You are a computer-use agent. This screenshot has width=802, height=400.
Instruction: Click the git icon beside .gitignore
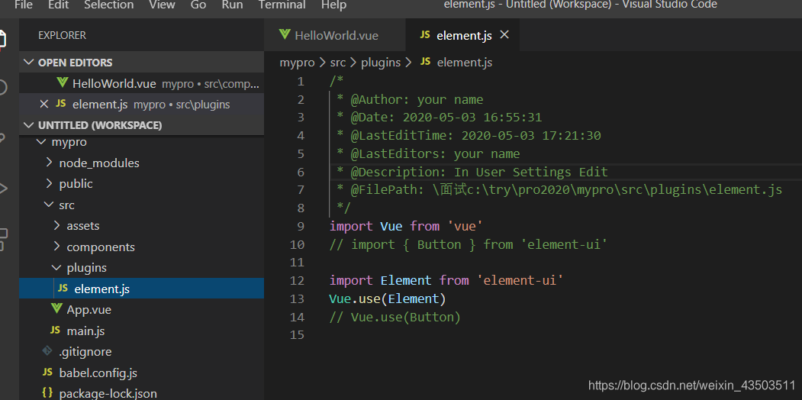[x=47, y=351]
